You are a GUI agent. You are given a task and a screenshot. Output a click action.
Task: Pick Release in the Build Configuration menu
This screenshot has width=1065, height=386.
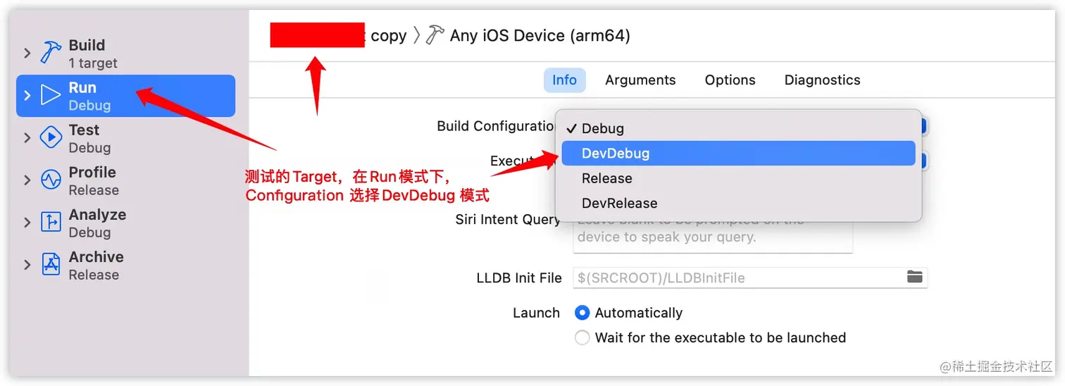[738, 178]
